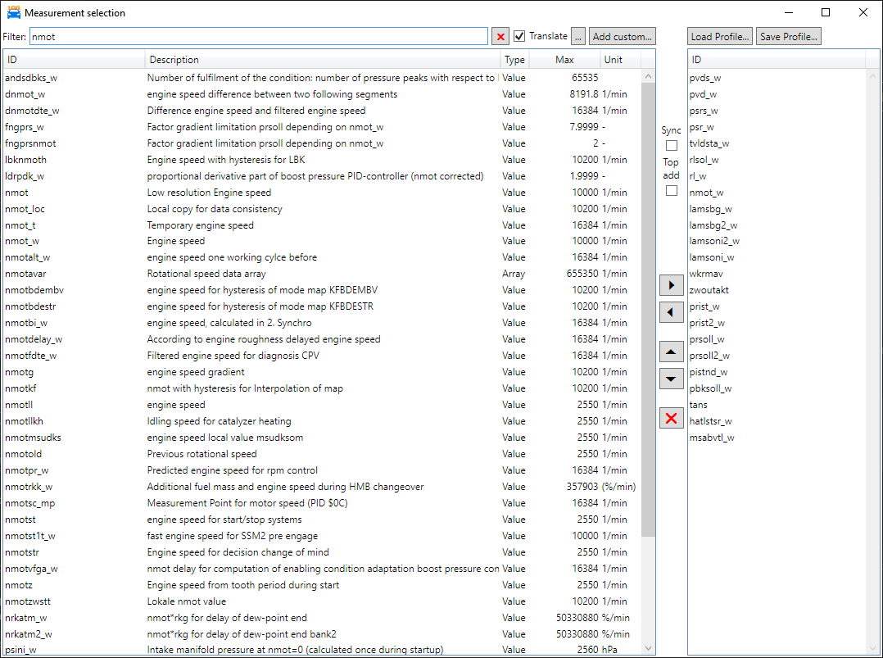Sort list by Description column header
Image resolution: width=883 pixels, height=658 pixels.
click(323, 60)
